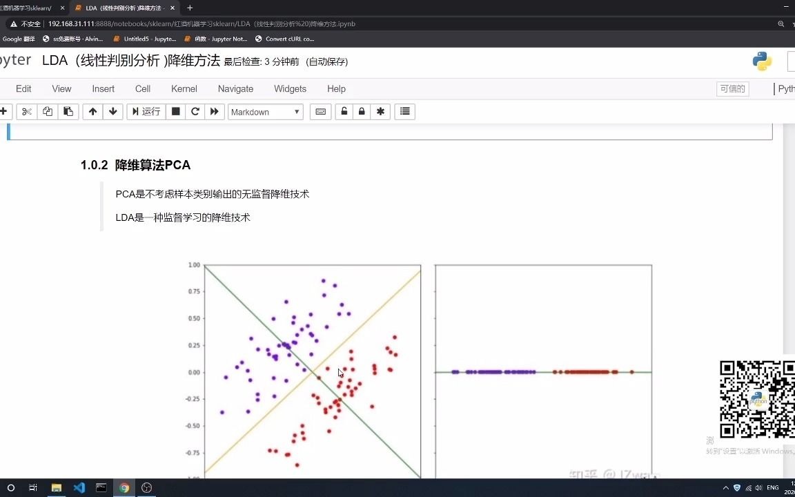Make cell read-only with closed padlock icon

[x=362, y=111]
